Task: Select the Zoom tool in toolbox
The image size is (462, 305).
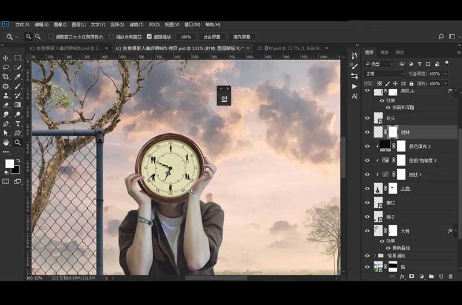Action: coord(18,143)
